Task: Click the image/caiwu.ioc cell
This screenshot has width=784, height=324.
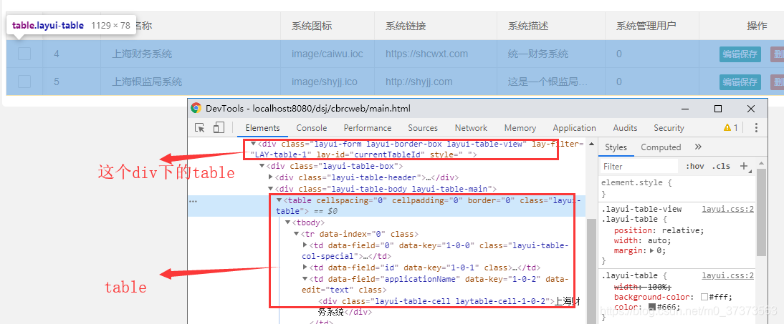Action: point(328,54)
